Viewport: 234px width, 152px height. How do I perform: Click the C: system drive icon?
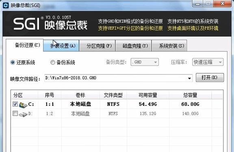23,105
